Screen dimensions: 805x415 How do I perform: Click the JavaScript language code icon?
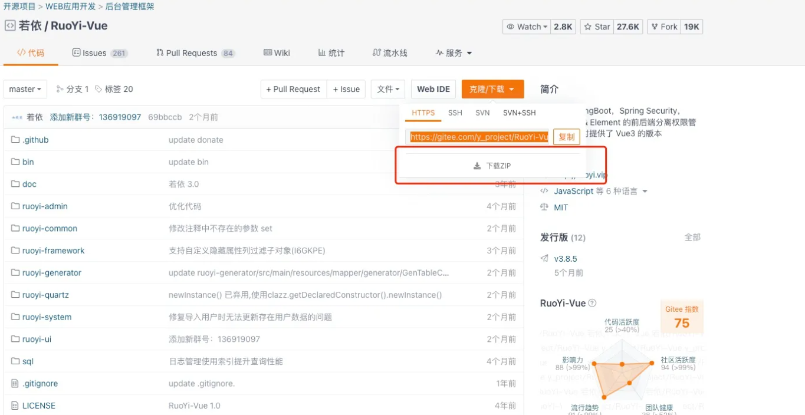[544, 192]
